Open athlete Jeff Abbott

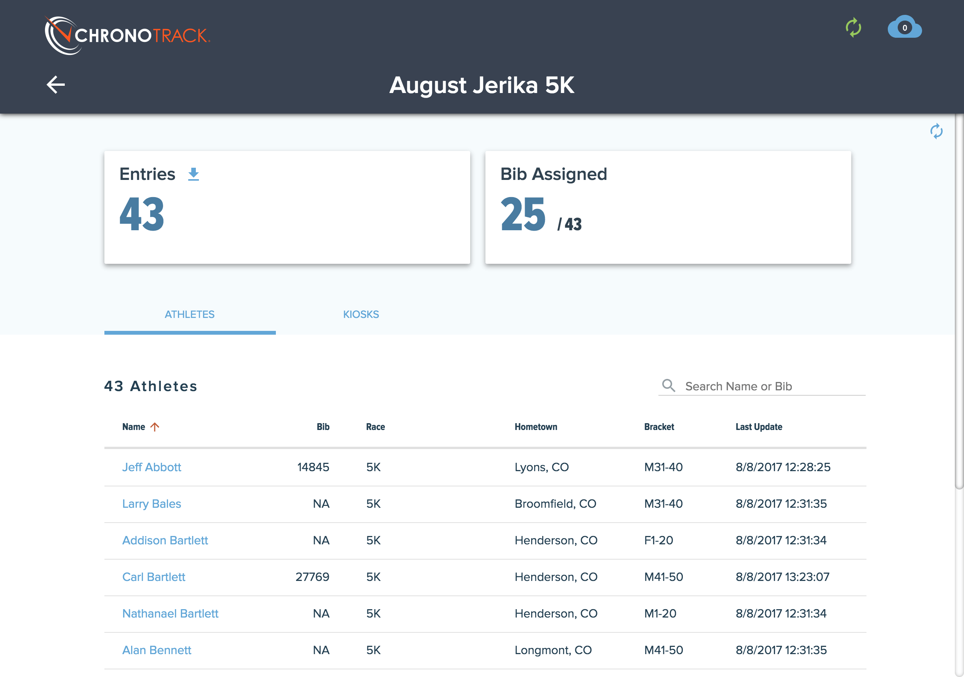151,467
